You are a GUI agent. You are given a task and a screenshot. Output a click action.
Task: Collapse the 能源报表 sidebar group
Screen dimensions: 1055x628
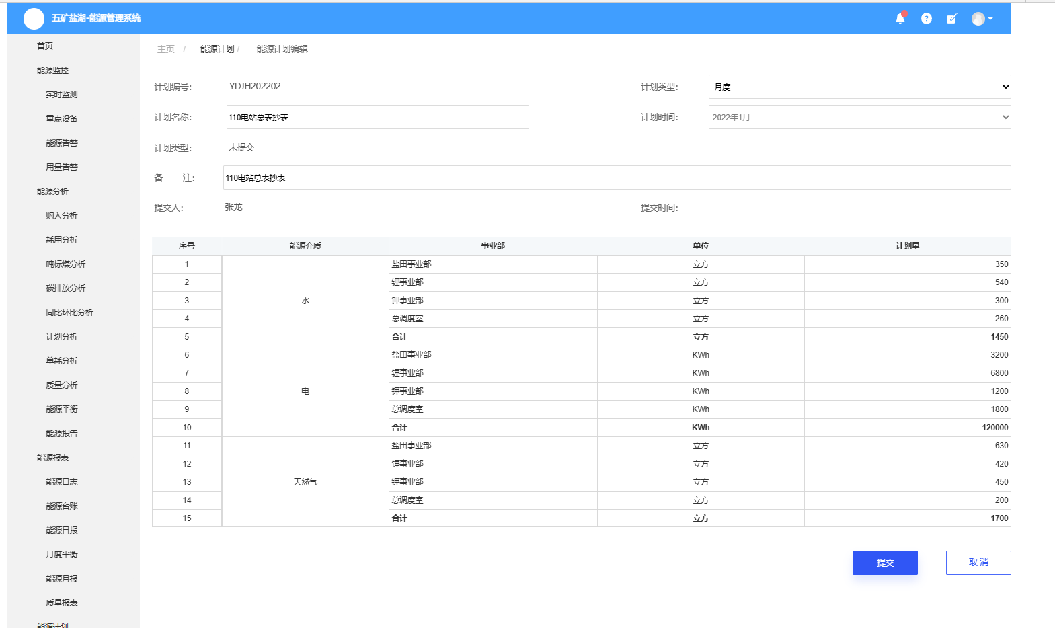pos(52,457)
